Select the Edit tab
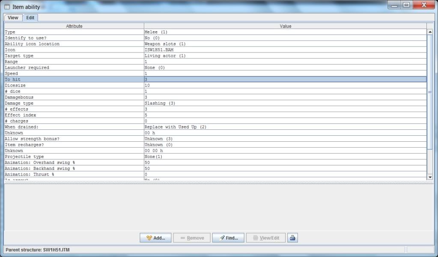 click(x=30, y=18)
